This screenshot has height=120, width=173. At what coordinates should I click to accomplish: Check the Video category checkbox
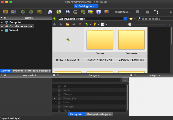[59, 110]
